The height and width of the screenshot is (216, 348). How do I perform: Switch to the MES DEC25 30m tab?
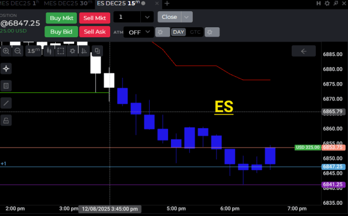click(68, 3)
